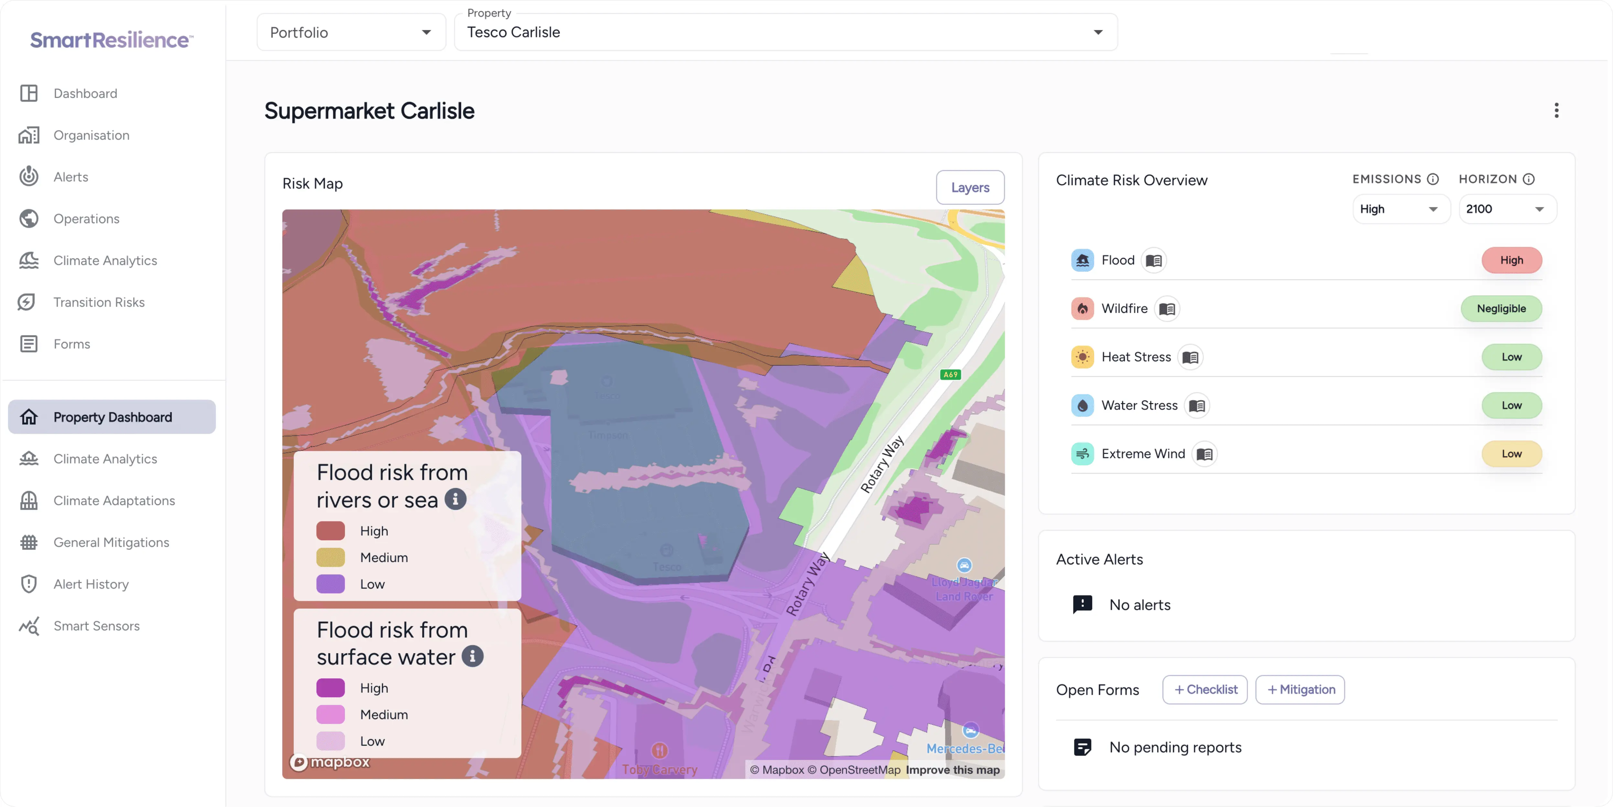Open the Horizon dropdown set to 2100
This screenshot has width=1613, height=807.
click(x=1507, y=209)
